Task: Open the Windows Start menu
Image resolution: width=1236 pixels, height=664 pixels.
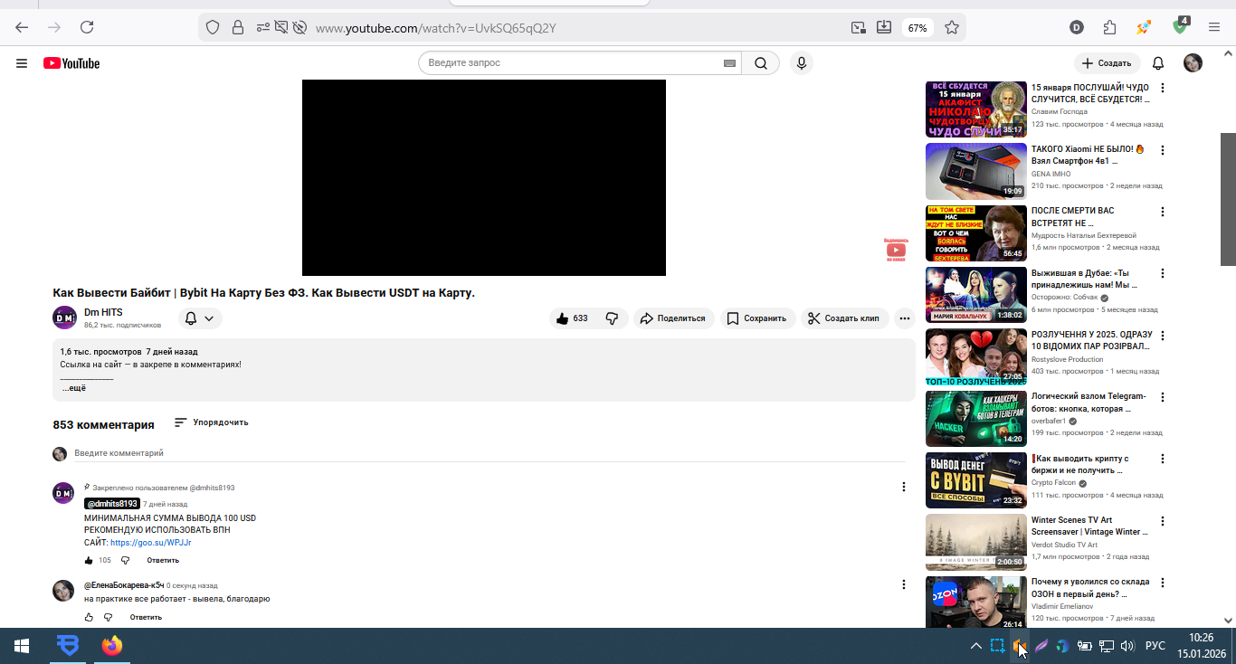Action: pyautogui.click(x=22, y=646)
